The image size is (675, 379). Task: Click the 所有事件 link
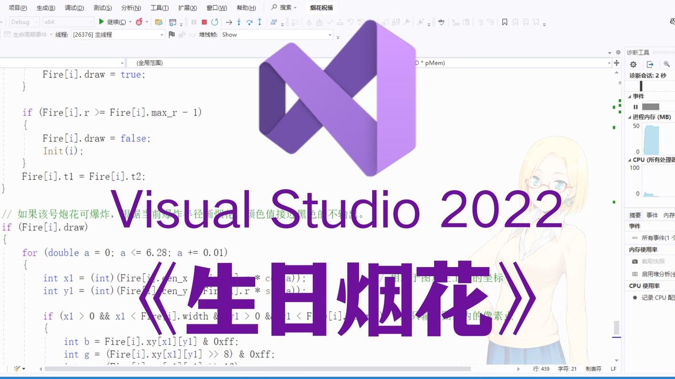tap(658, 238)
